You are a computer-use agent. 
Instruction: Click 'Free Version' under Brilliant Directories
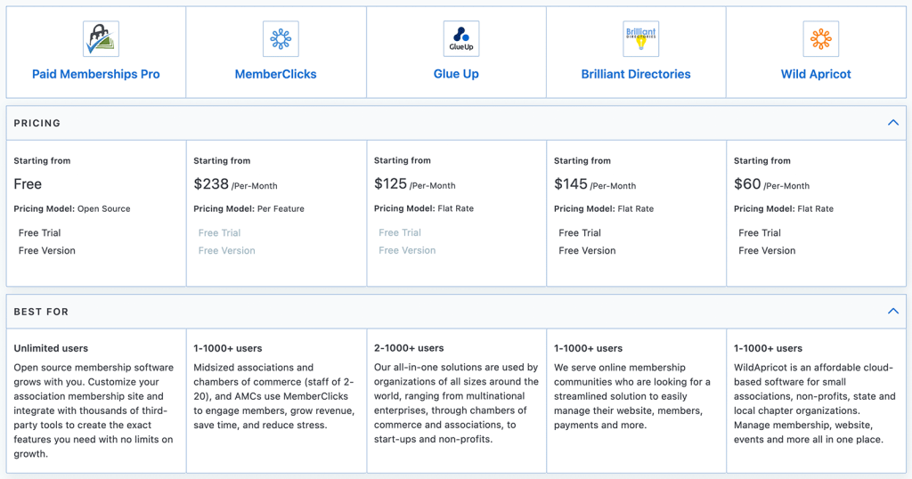pyautogui.click(x=588, y=250)
